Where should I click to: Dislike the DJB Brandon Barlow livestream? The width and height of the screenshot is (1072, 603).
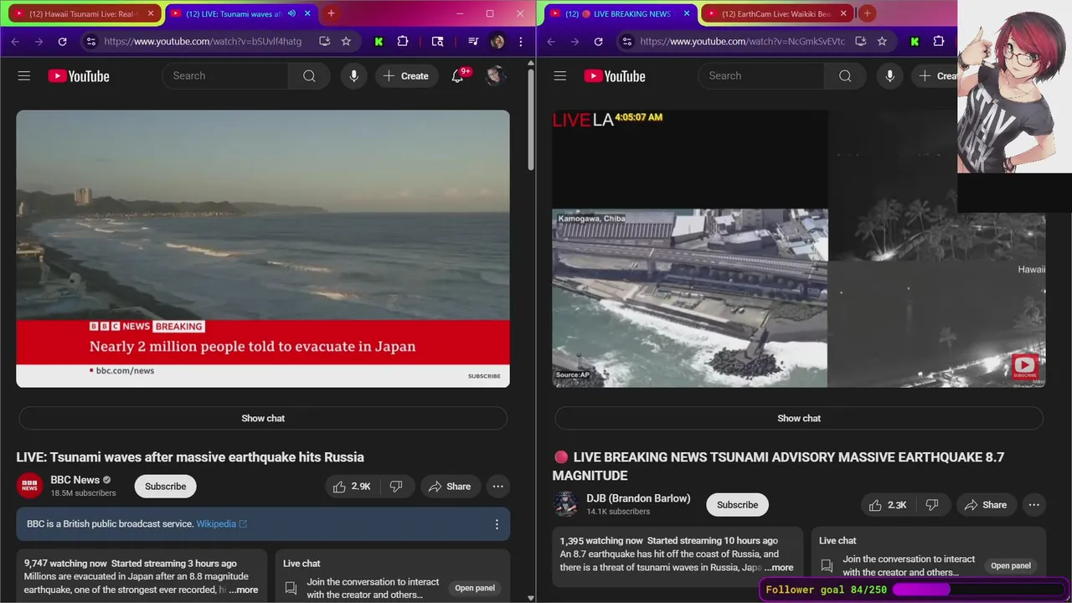tap(932, 505)
